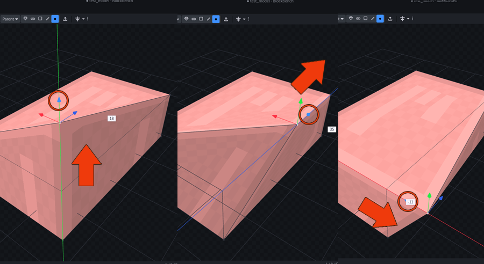
Task: Click the circled blue gizmo arrow above vertex
Action: 59,100
